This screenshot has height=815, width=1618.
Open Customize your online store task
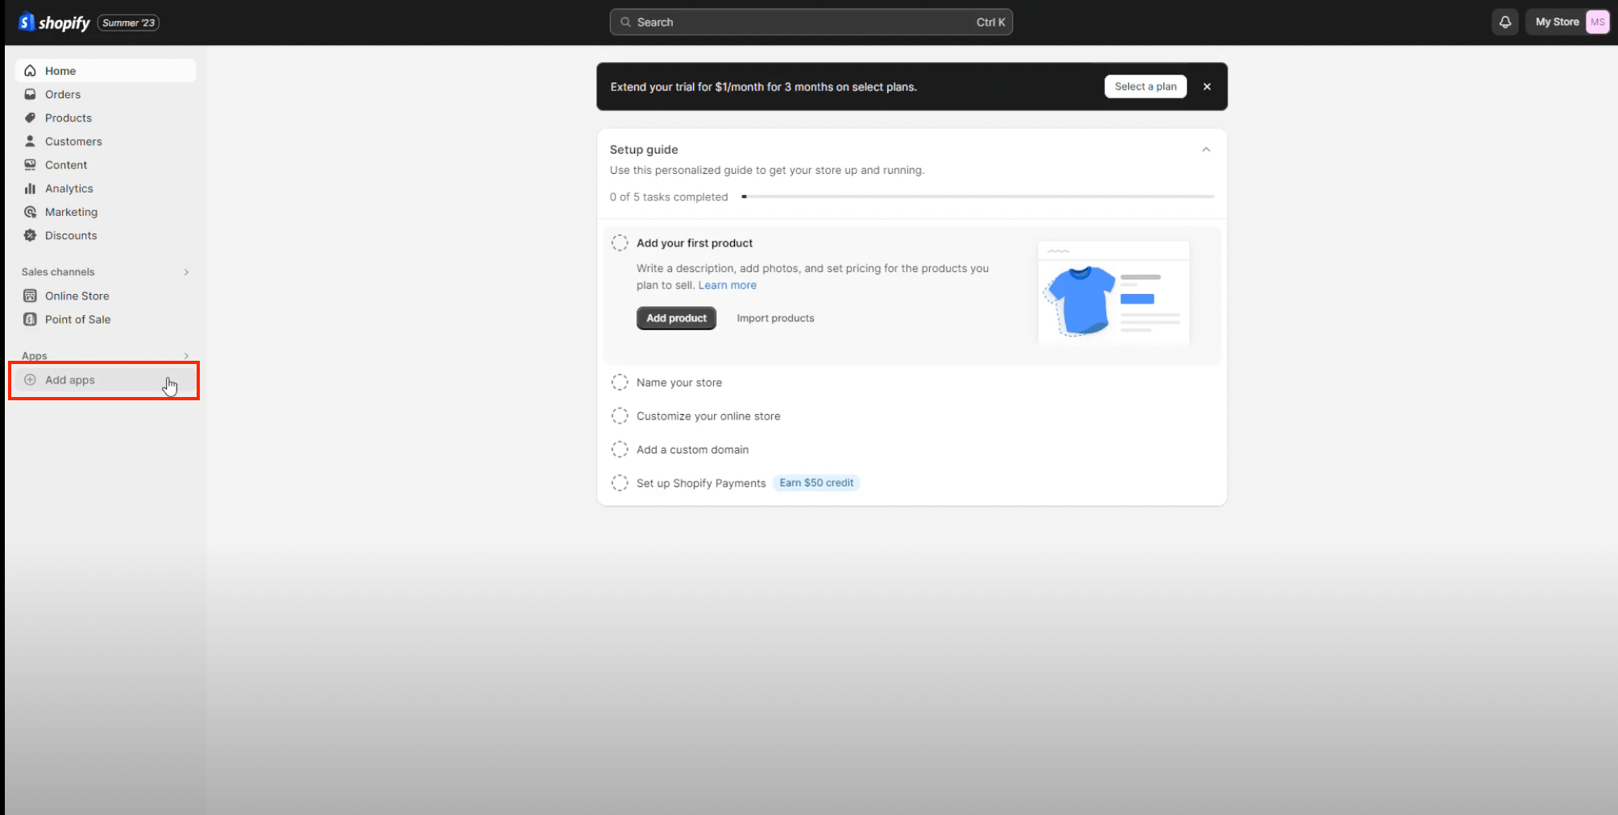708,416
